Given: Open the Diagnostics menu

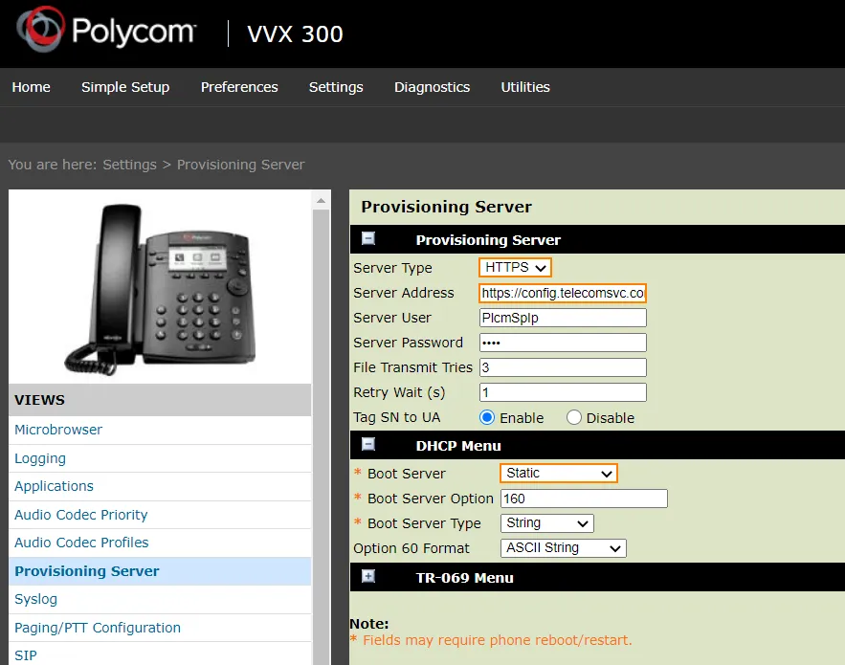Looking at the screenshot, I should 433,87.
